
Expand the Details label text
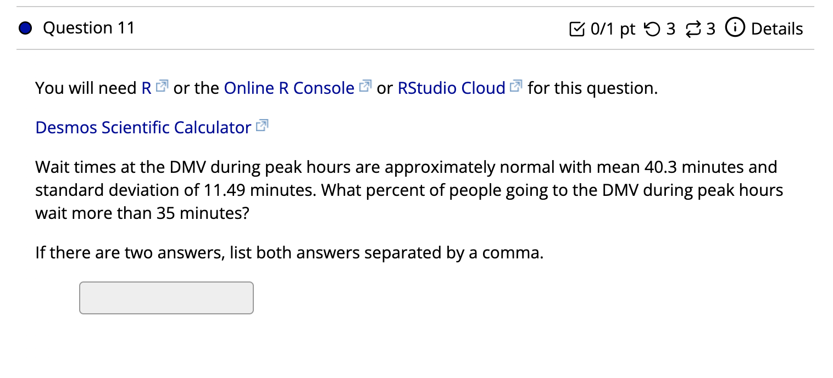pyautogui.click(x=776, y=29)
